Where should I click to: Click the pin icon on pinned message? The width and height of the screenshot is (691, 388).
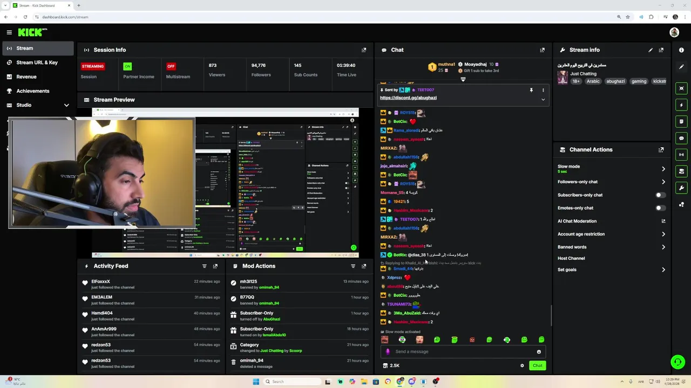pyautogui.click(x=531, y=90)
